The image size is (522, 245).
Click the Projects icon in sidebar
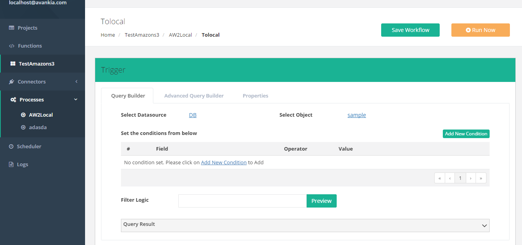[11, 28]
